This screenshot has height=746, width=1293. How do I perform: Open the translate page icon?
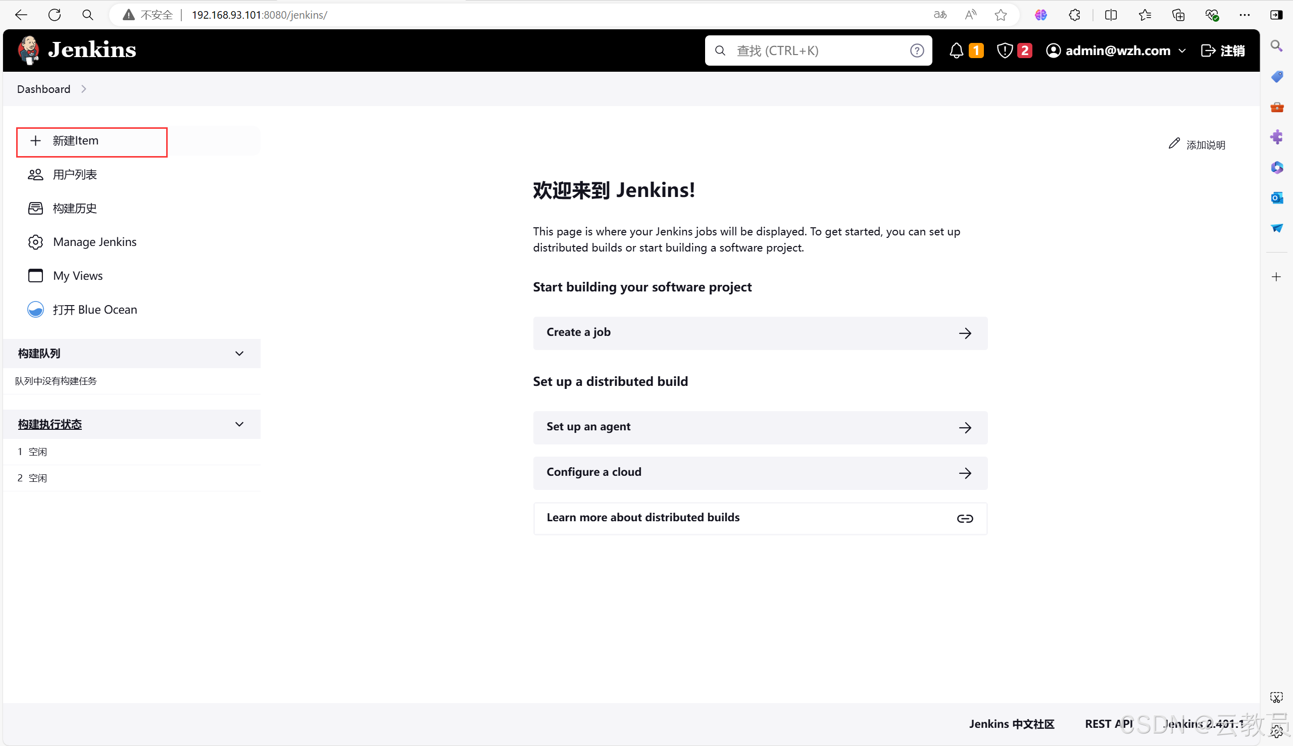pos(940,15)
